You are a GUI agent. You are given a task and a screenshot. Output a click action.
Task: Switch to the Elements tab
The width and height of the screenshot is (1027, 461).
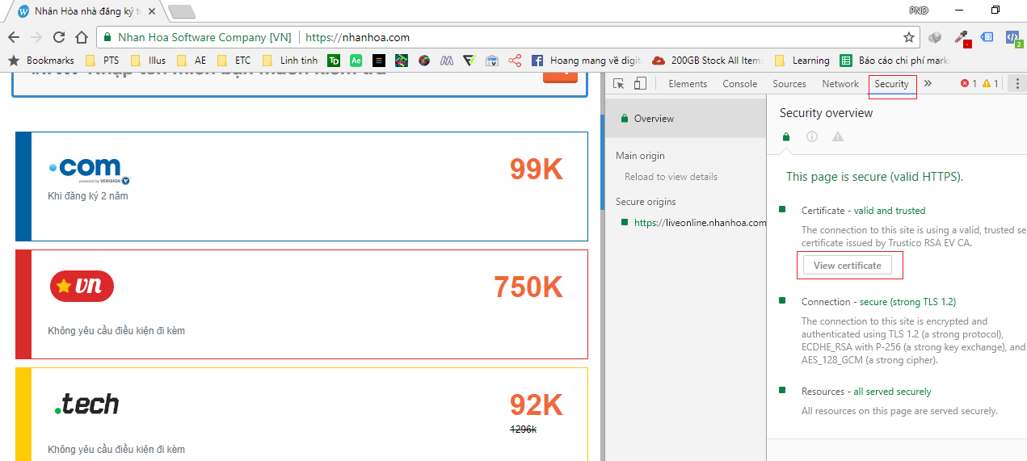pyautogui.click(x=688, y=84)
